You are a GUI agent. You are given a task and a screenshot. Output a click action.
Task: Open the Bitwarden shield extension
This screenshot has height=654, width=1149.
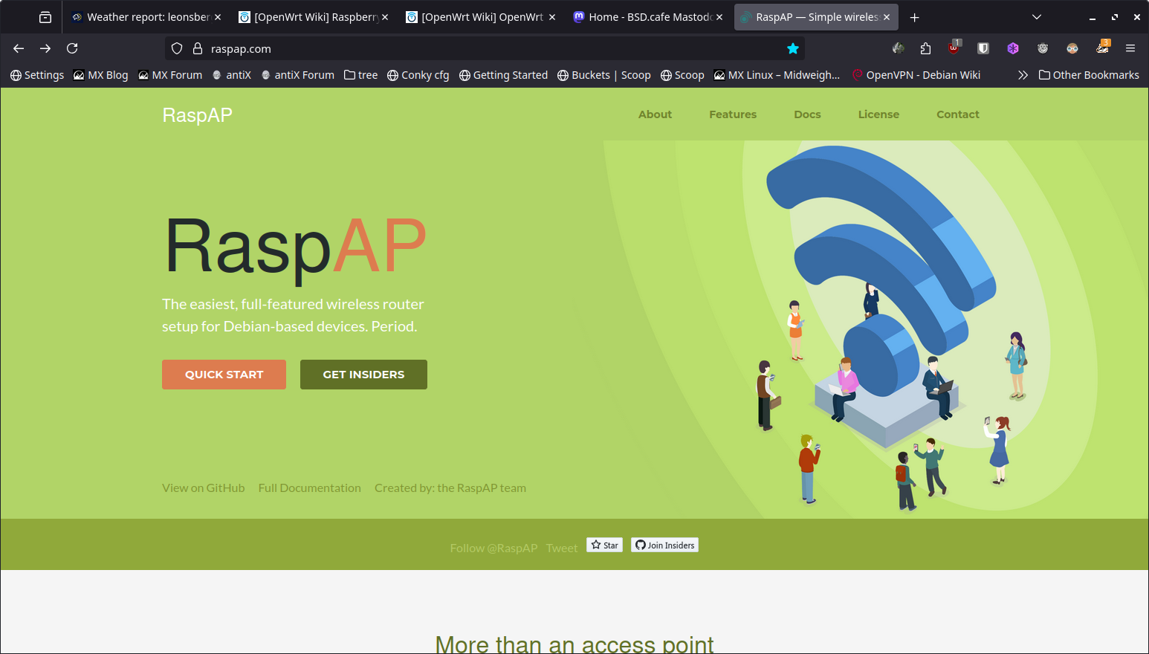983,48
